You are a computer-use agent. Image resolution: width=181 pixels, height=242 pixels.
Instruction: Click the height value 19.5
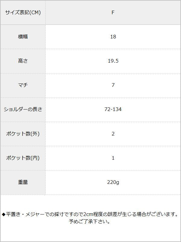click(113, 61)
